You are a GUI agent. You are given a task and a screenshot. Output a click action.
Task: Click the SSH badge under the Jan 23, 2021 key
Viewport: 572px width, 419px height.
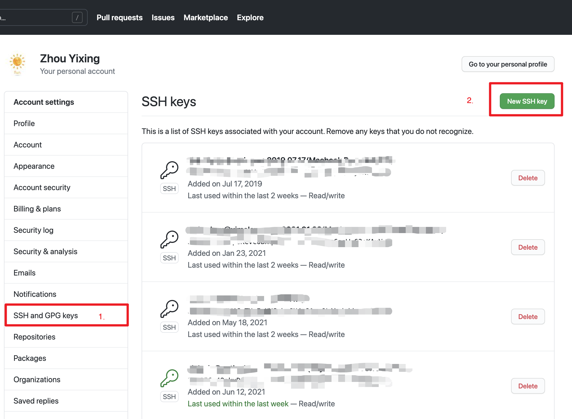coord(169,258)
